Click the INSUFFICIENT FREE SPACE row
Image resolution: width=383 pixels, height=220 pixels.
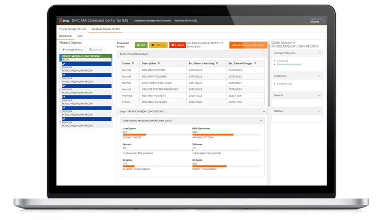click(192, 83)
